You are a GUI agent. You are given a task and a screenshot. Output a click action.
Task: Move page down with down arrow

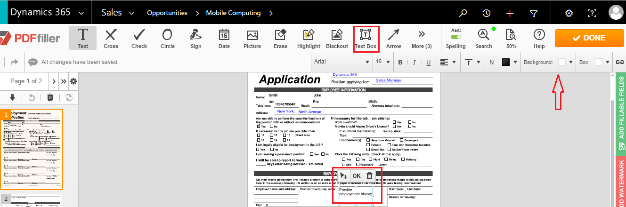coord(12,97)
